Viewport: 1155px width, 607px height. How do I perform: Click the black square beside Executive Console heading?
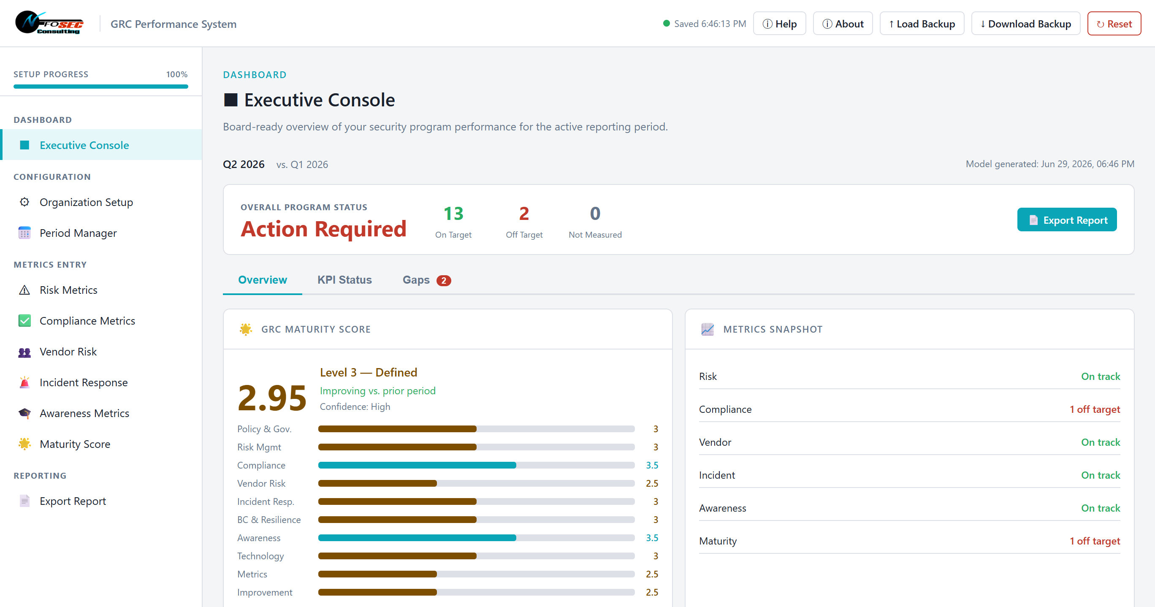click(230, 100)
